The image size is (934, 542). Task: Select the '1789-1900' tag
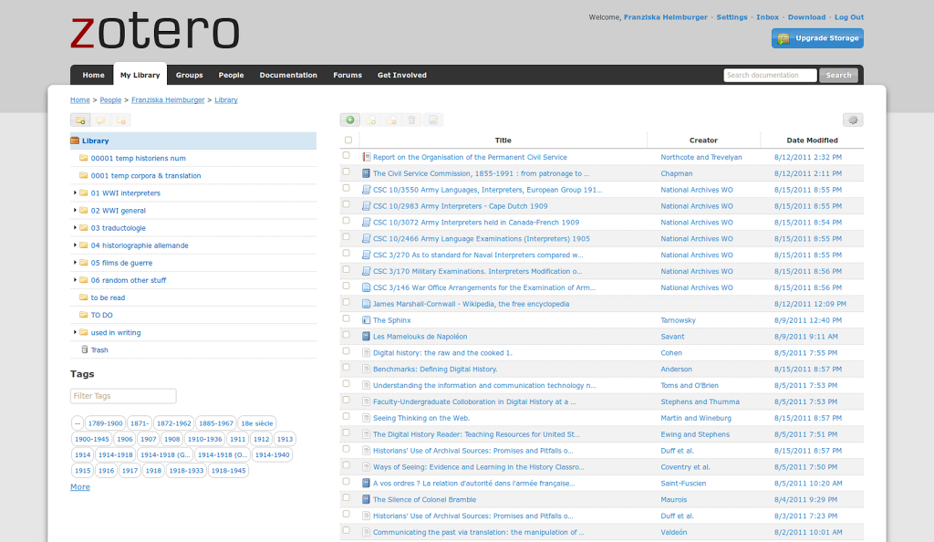(x=105, y=423)
